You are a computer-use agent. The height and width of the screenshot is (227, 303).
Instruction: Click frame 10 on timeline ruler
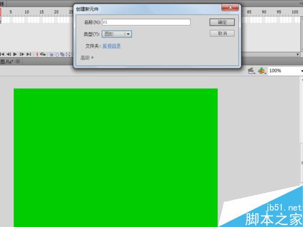coord(27,12)
